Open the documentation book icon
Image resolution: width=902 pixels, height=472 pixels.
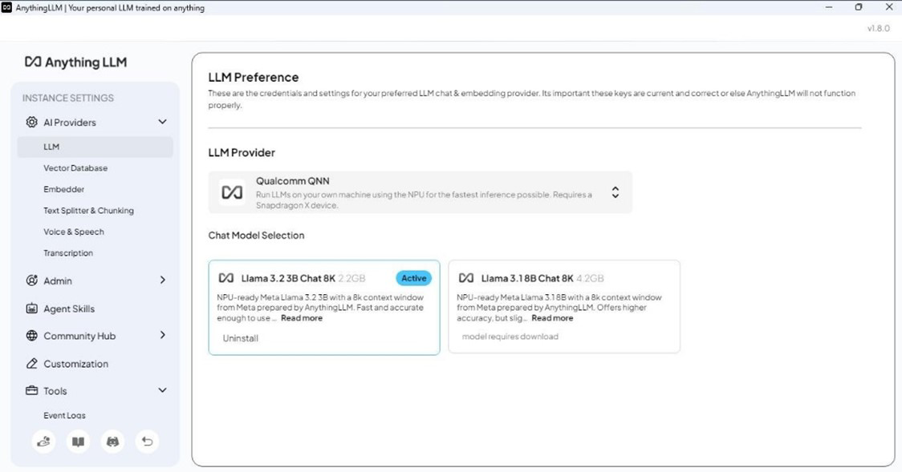(x=78, y=441)
